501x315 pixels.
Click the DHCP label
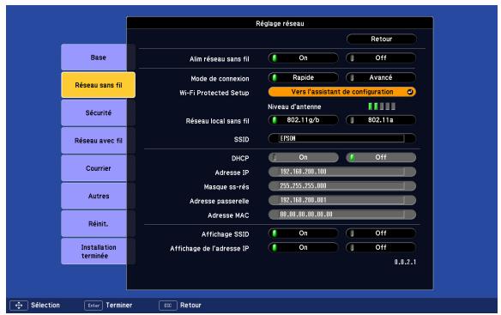(x=240, y=158)
